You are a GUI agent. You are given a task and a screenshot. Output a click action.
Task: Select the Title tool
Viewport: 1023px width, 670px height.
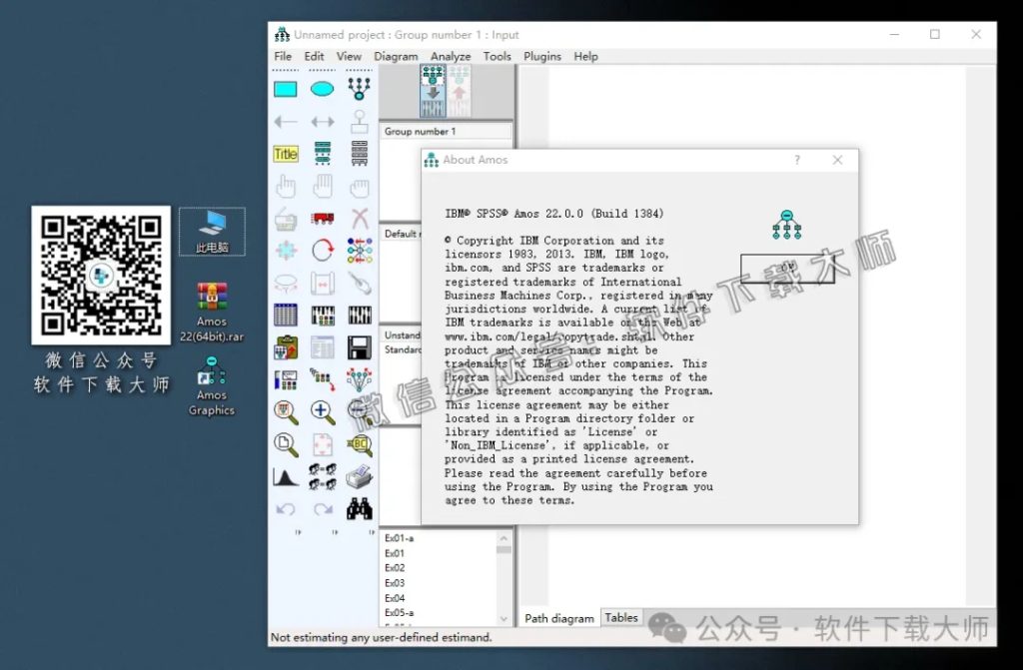286,154
